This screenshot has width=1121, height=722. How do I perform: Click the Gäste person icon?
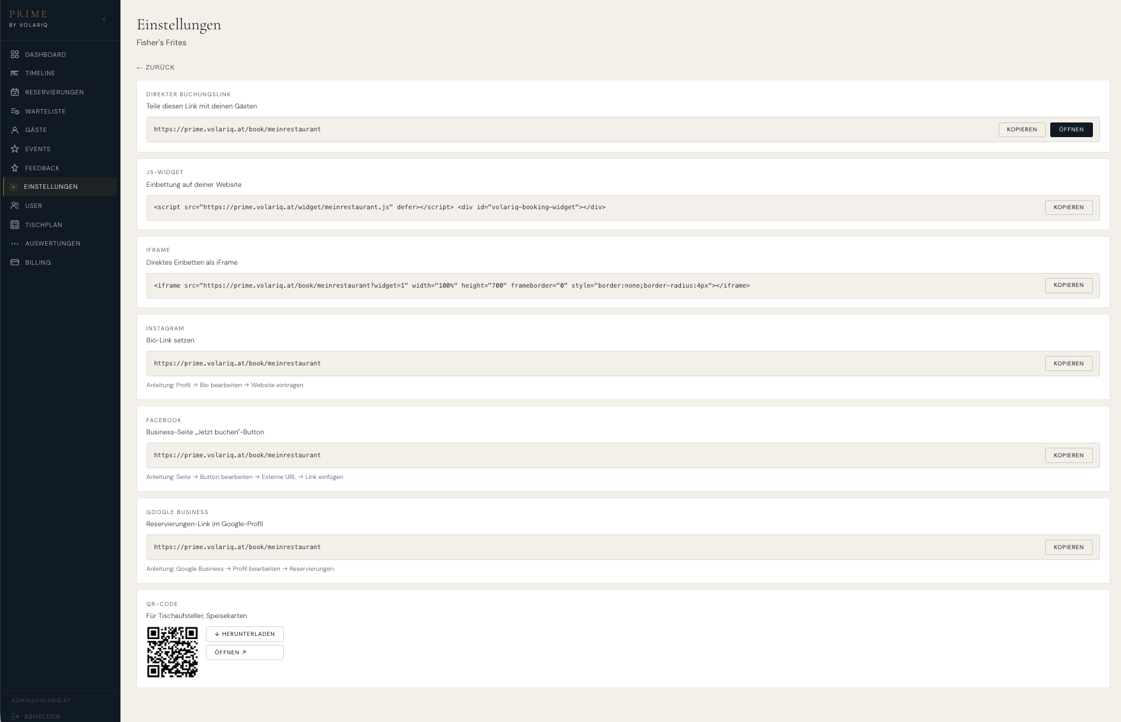pyautogui.click(x=15, y=130)
